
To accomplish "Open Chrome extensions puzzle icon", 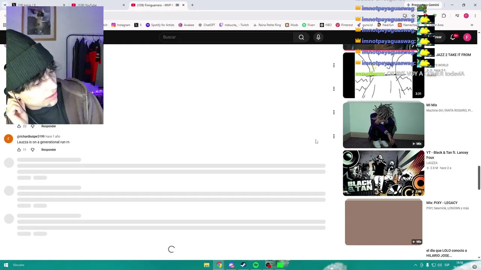I will click(x=444, y=16).
